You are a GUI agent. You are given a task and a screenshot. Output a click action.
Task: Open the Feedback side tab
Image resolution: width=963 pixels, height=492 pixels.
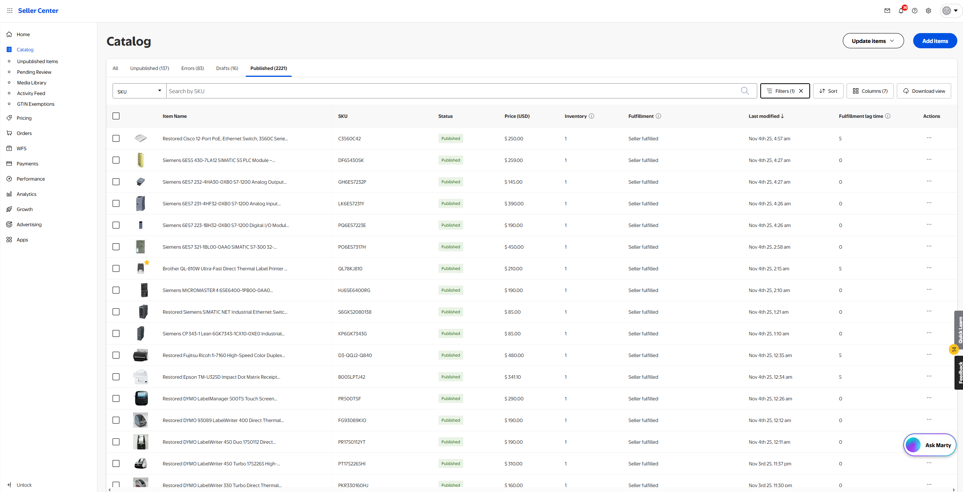pyautogui.click(x=959, y=373)
